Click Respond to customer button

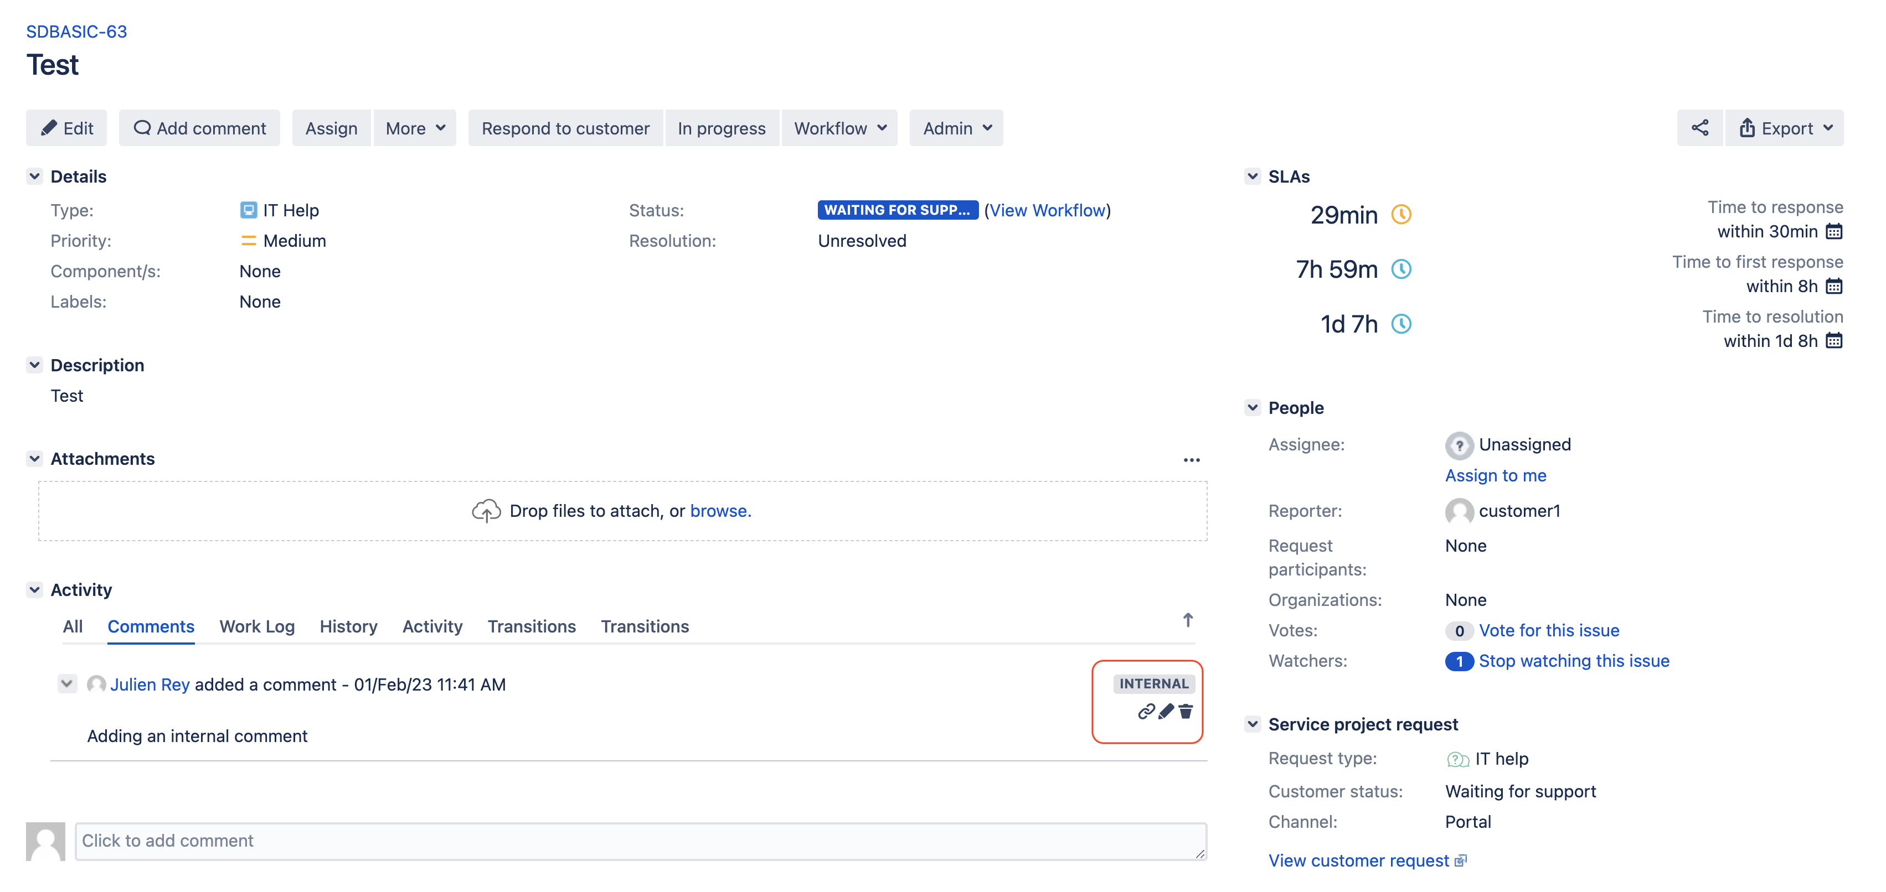[565, 128]
